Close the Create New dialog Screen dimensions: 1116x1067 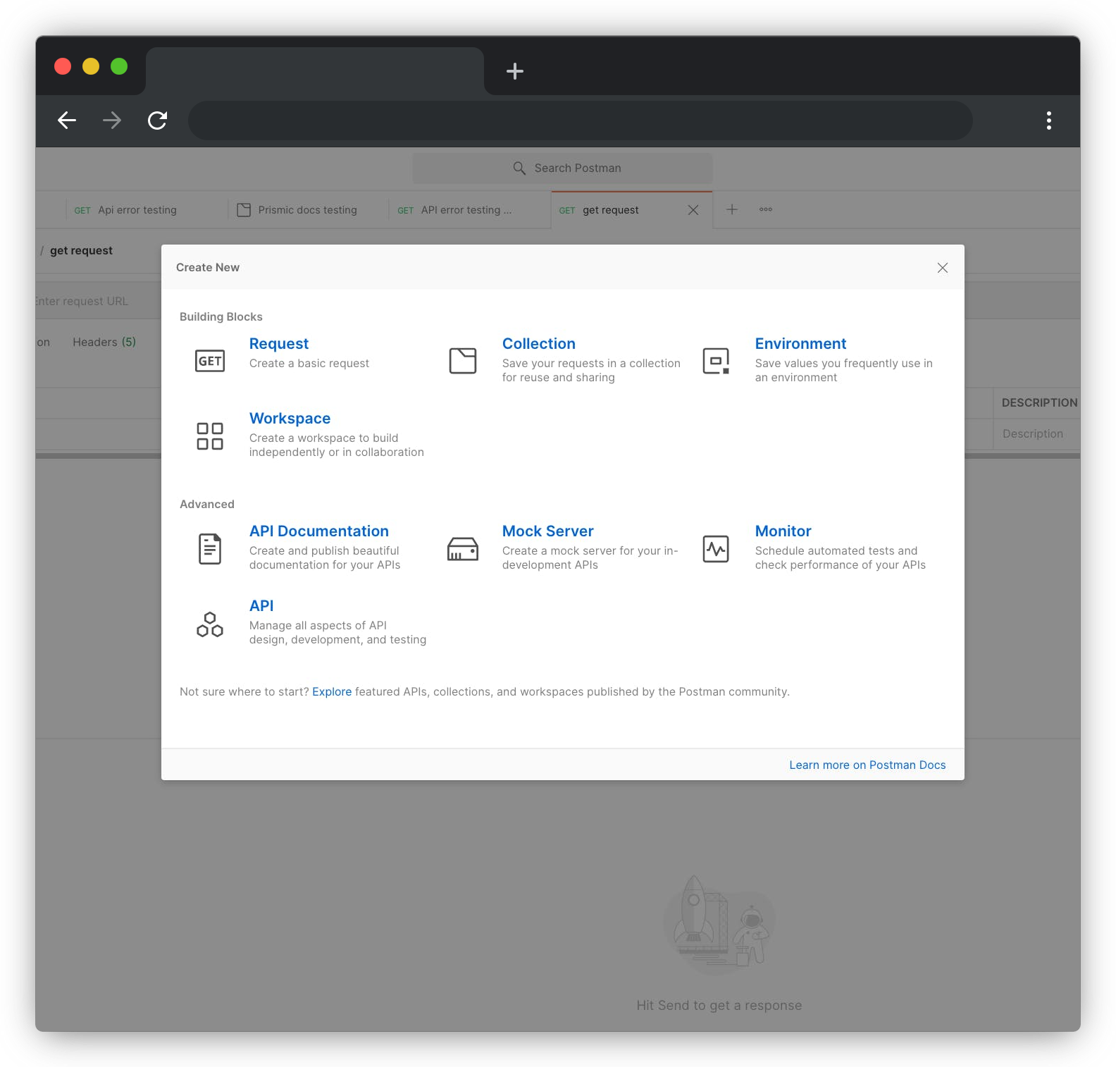(943, 268)
